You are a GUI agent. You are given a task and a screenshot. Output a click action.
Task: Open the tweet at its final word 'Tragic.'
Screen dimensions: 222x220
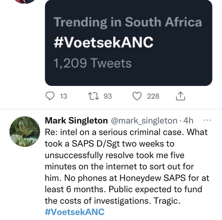pyautogui.click(x=166, y=201)
